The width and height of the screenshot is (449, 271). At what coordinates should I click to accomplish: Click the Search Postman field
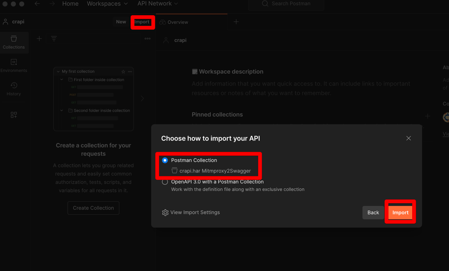[286, 4]
